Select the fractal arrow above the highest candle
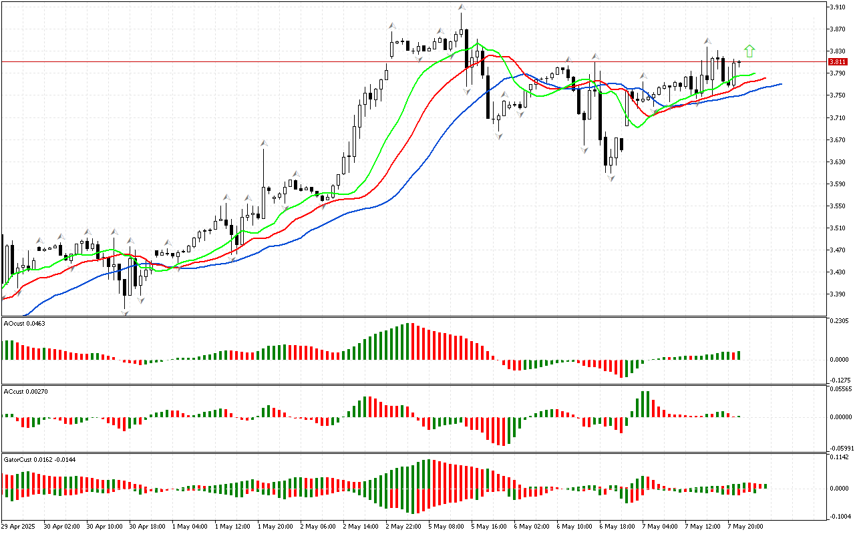Screen dimensions: 855x534 [462, 7]
